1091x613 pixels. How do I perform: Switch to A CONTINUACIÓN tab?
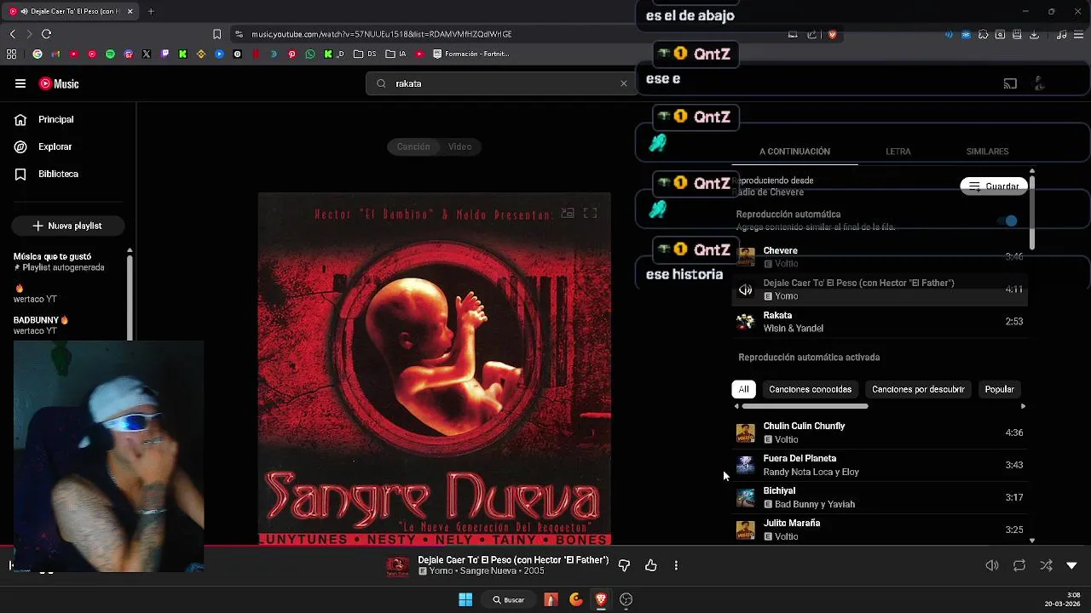coord(794,152)
